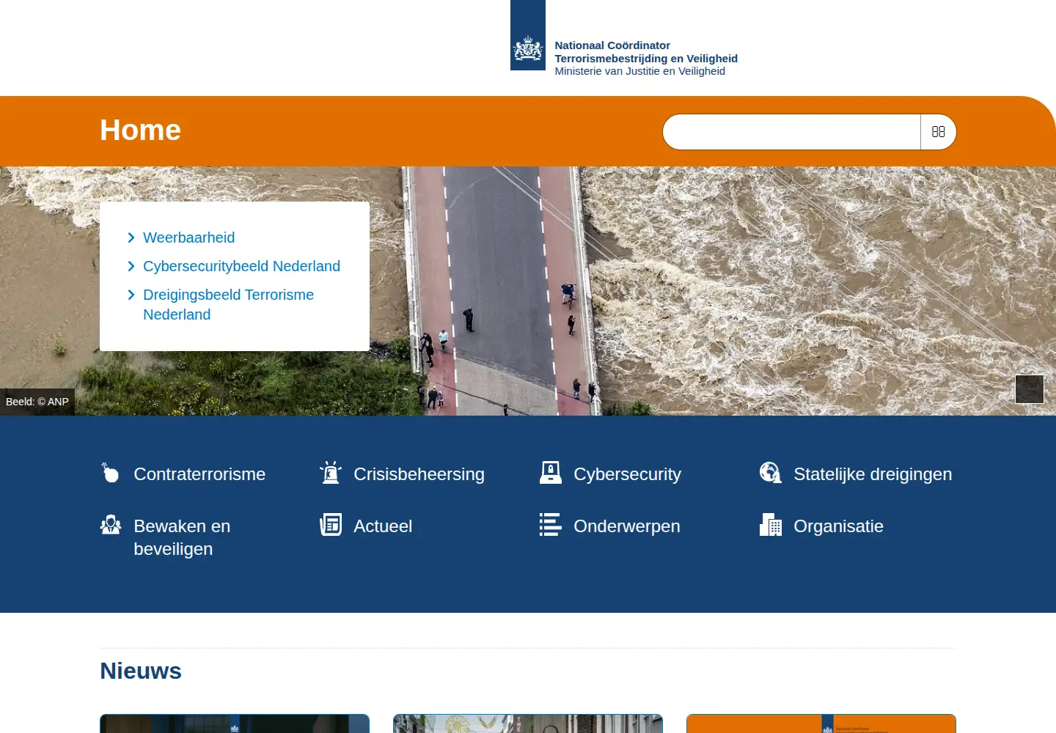Open the middle news card thumbnail

528,723
